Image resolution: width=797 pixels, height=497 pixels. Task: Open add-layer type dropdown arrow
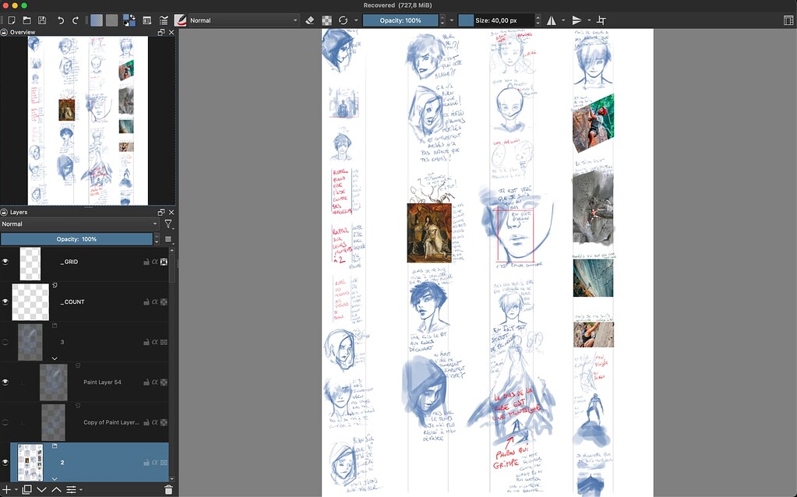click(x=16, y=490)
